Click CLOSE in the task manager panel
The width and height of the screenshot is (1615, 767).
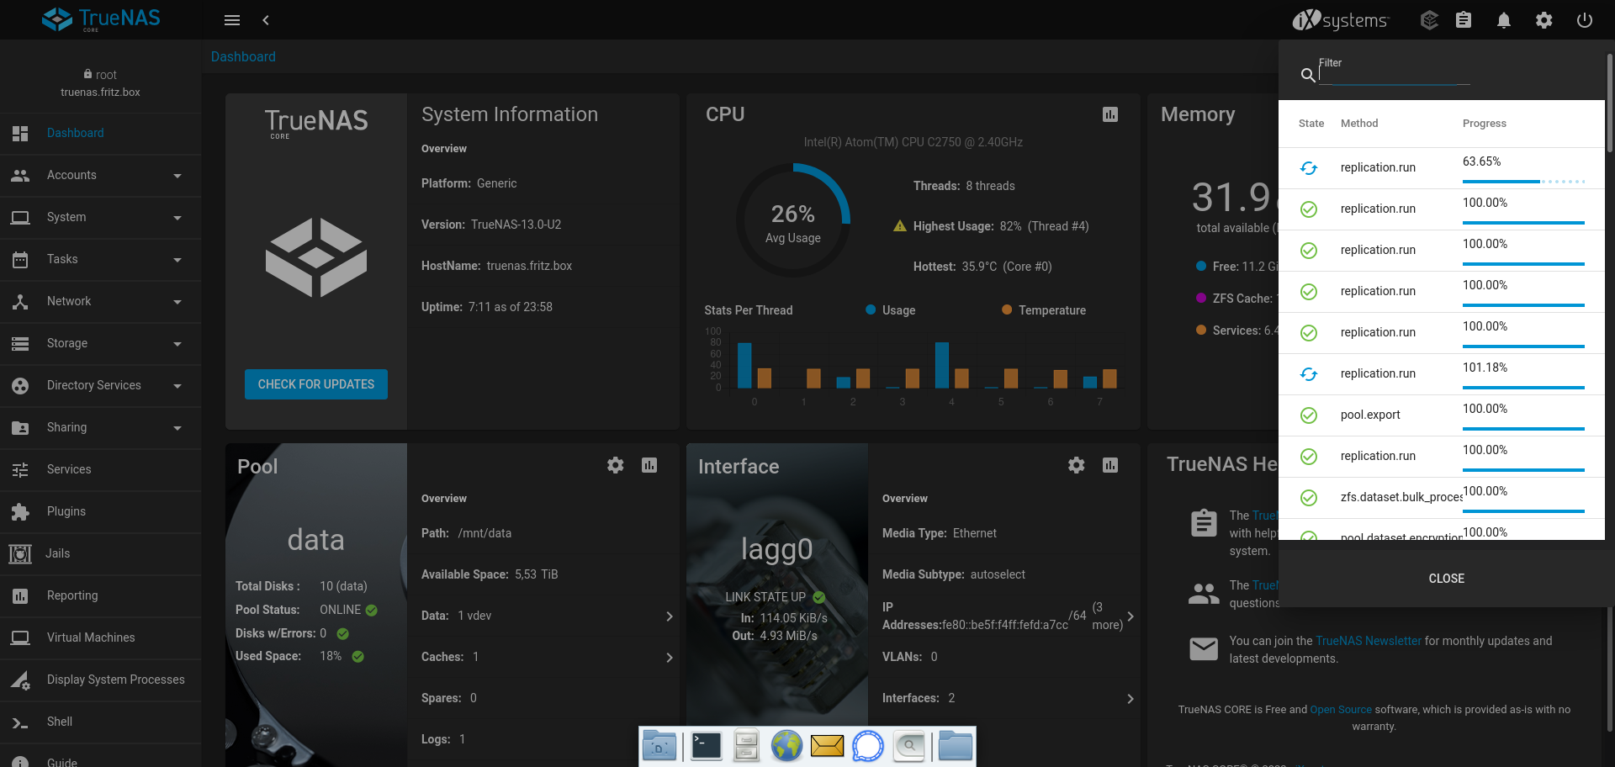pyautogui.click(x=1446, y=579)
